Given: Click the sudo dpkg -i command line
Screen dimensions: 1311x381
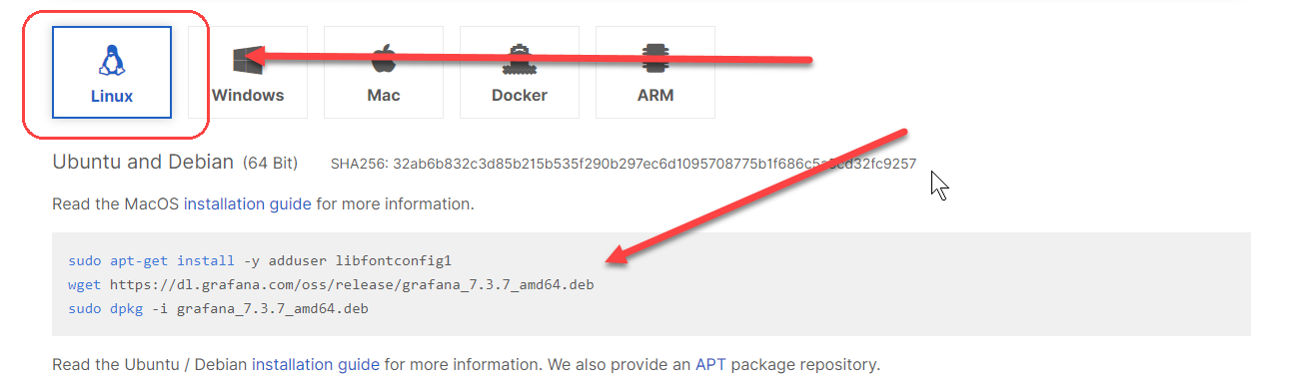Looking at the screenshot, I should coord(218,308).
